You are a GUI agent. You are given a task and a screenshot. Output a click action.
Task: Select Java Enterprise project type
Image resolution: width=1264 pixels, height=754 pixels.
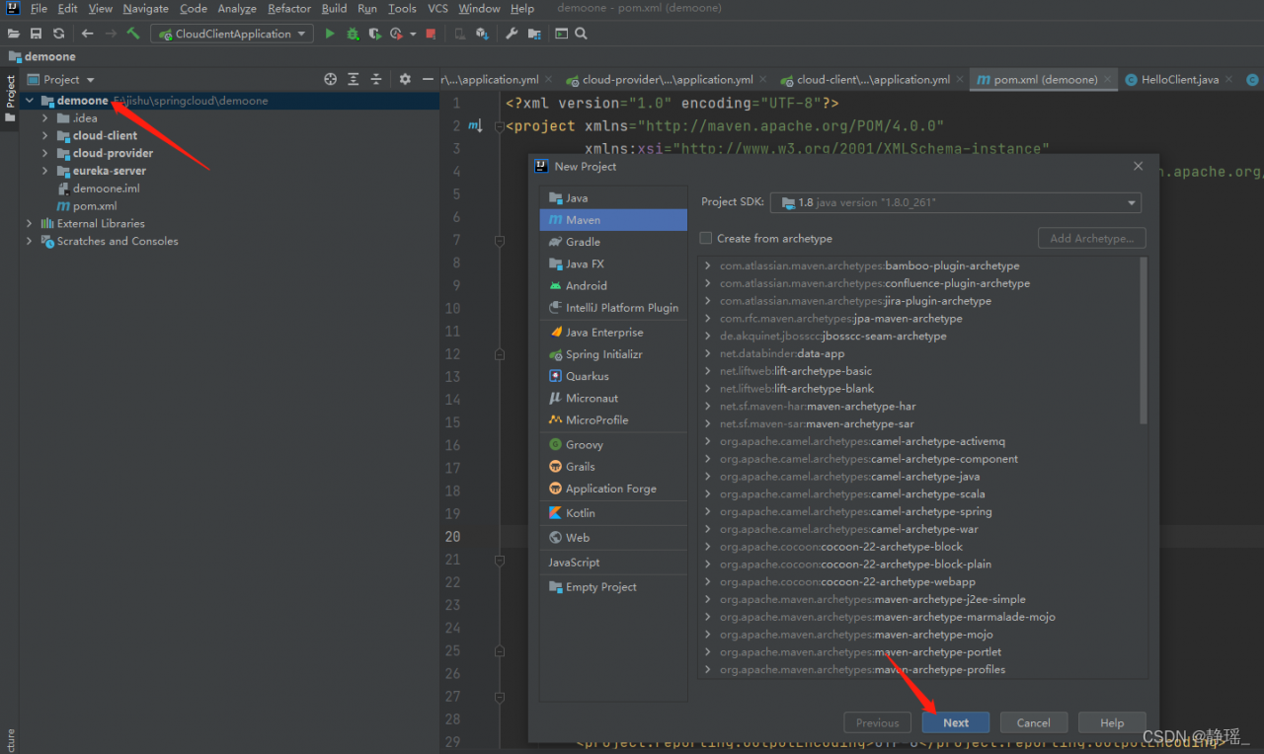(613, 333)
